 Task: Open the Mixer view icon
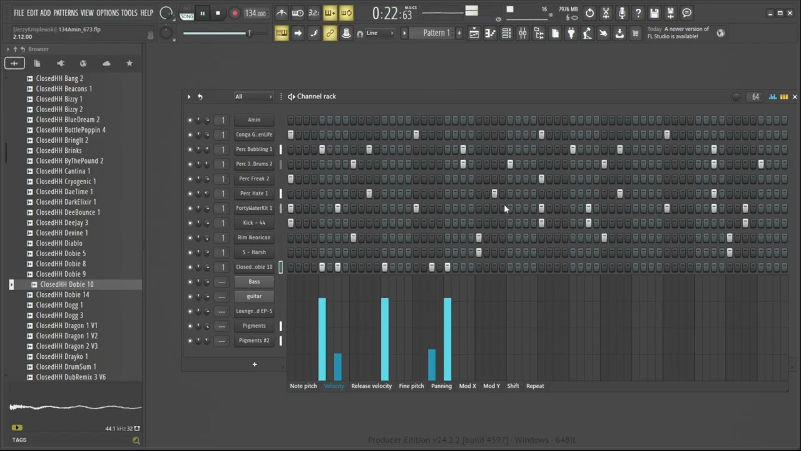click(x=523, y=33)
